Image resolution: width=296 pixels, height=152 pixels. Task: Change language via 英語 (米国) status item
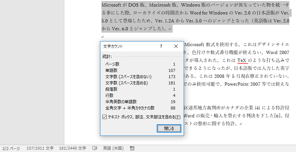tap(113, 148)
